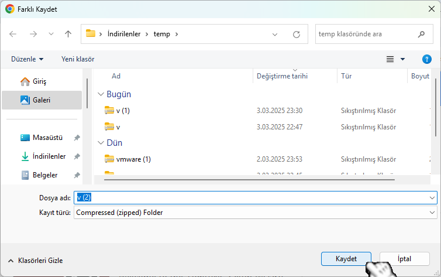The width and height of the screenshot is (441, 277).
Task: Click the search magnifier icon
Action: coord(421,34)
